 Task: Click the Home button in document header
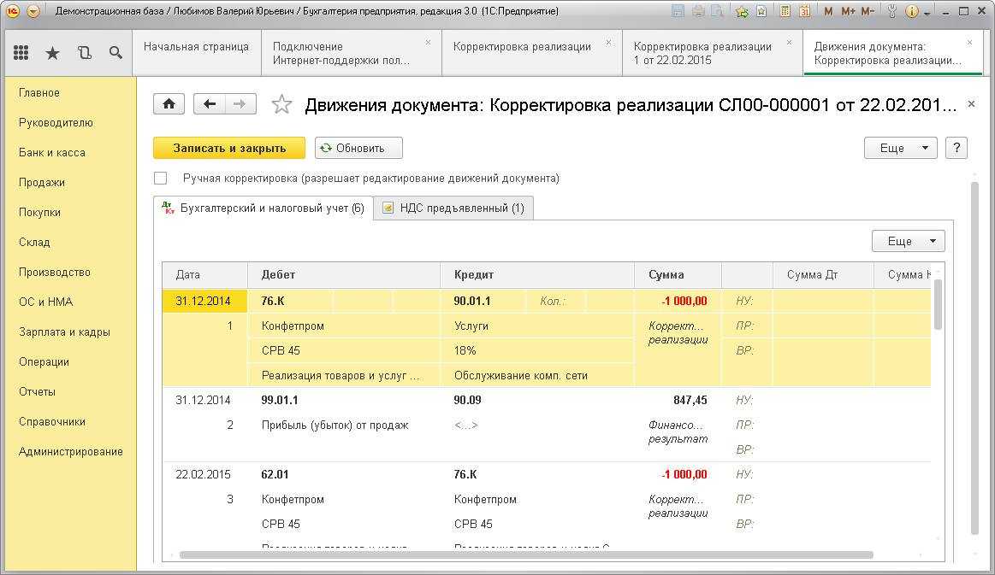[x=169, y=104]
